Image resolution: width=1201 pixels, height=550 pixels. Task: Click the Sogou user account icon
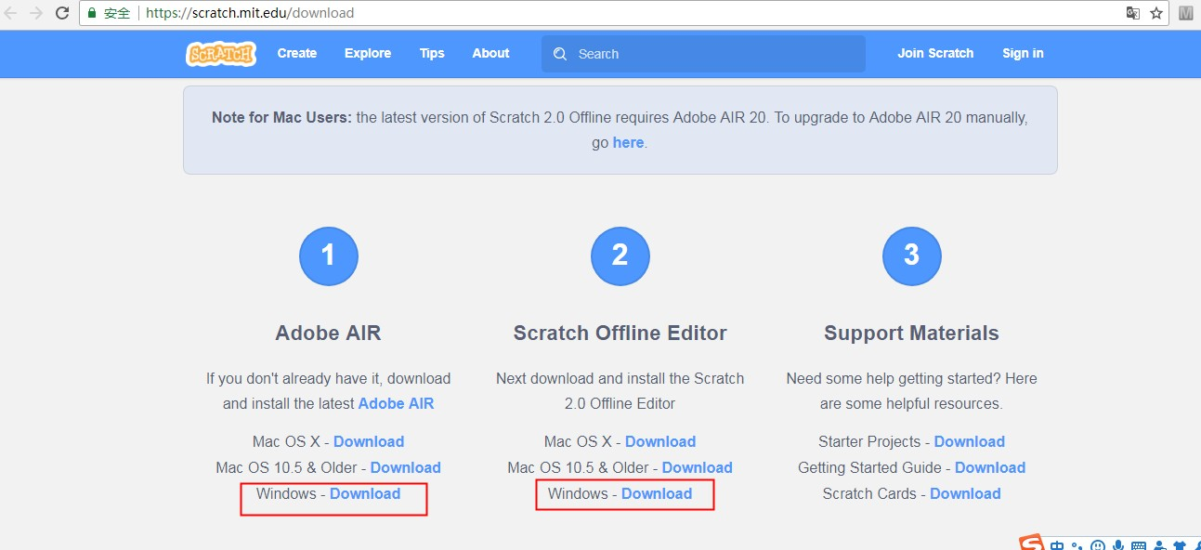pos(1159,545)
